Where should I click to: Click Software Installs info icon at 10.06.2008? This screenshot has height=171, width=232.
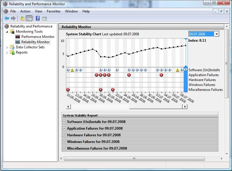68,70
